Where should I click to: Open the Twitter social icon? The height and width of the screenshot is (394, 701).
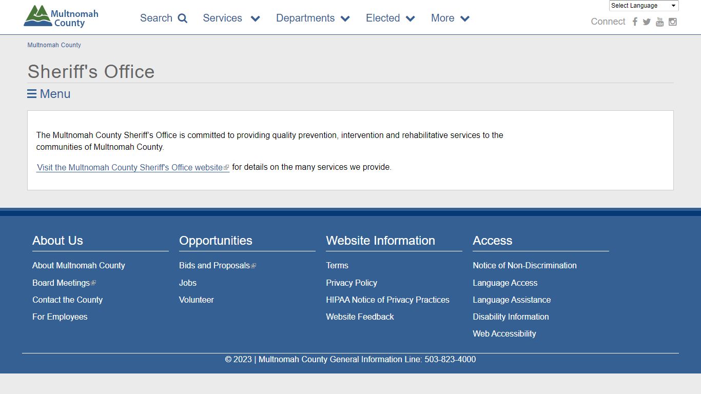pos(647,22)
